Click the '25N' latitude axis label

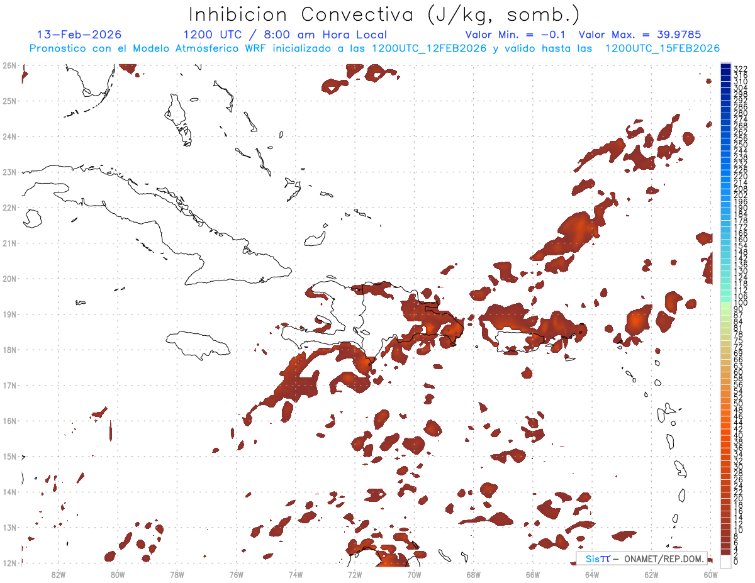(9, 101)
